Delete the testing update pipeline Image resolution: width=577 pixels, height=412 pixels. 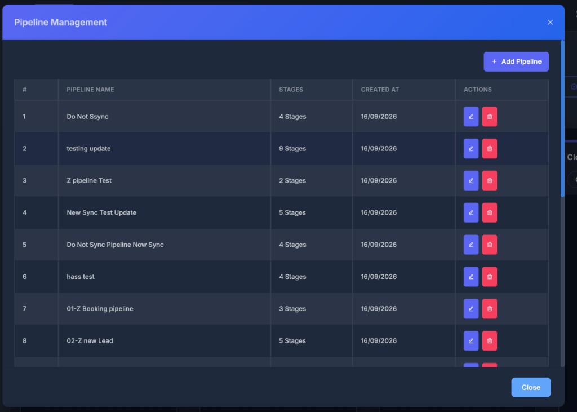pyautogui.click(x=490, y=148)
